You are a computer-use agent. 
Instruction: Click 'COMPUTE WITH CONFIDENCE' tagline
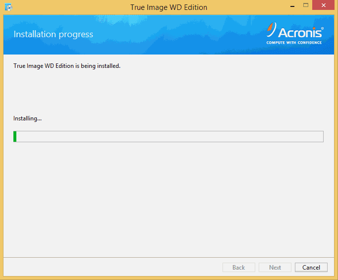tap(294, 43)
